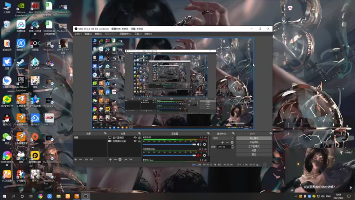Remove the scene transition with the minus icon
The image size is (355, 200).
(227, 142)
